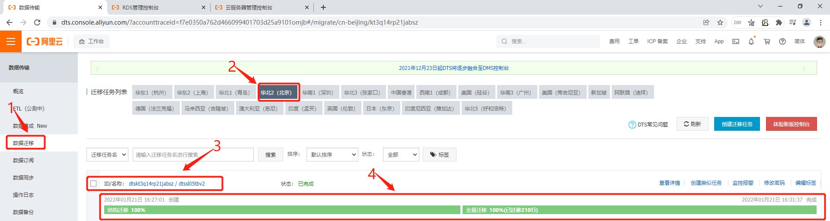Click 编辑标签 link
Screen dimensions: 830x221
pyautogui.click(x=806, y=183)
